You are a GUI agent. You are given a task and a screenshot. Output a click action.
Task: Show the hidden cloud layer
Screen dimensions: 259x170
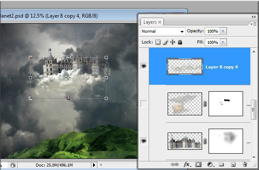[144, 104]
